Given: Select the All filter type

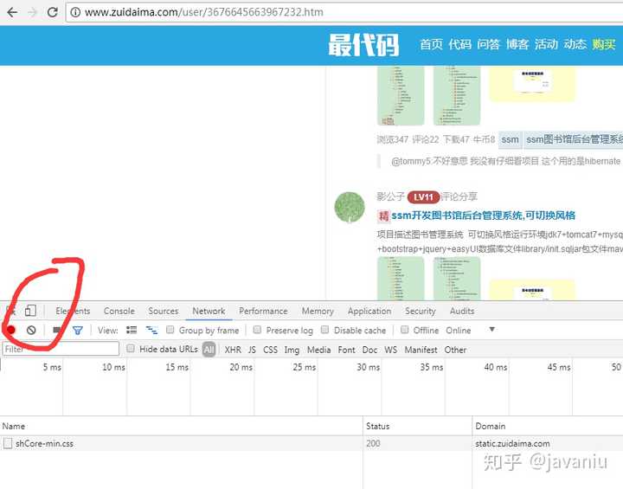Looking at the screenshot, I should tap(209, 350).
